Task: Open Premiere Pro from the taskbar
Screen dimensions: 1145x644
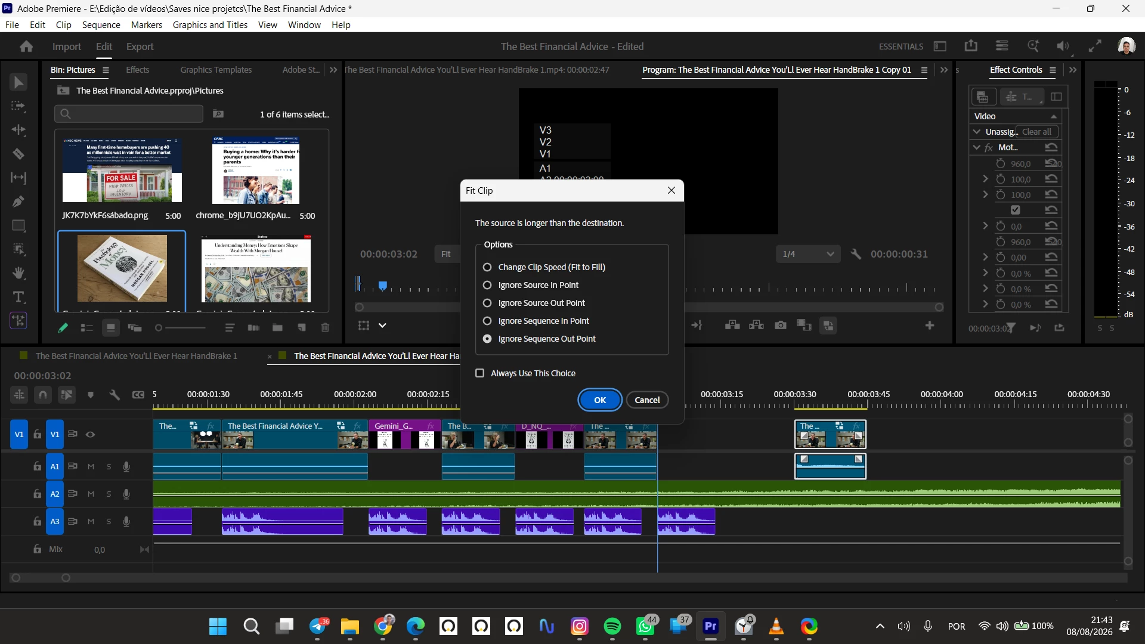Action: click(710, 626)
